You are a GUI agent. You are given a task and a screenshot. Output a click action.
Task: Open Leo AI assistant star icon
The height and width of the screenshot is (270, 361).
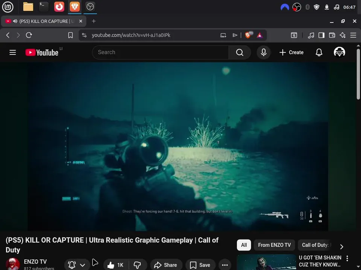[343, 35]
